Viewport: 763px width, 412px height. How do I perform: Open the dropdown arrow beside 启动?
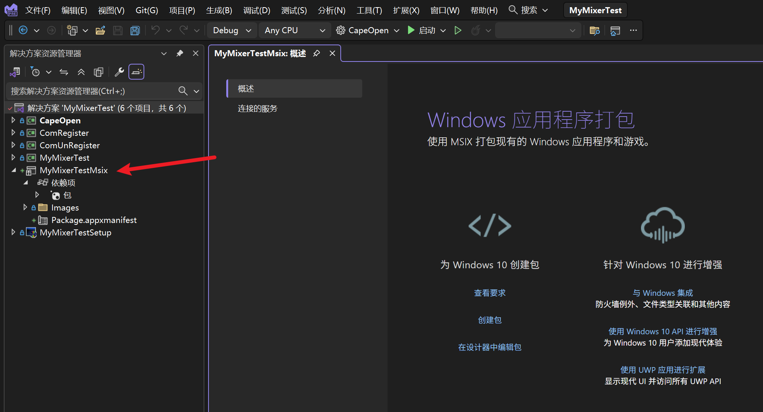[443, 30]
